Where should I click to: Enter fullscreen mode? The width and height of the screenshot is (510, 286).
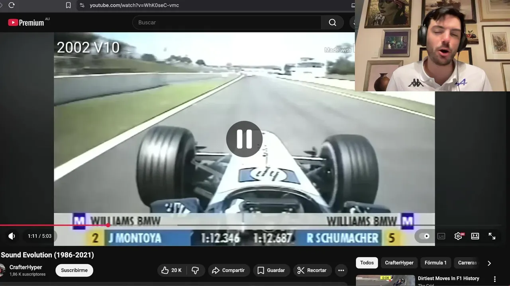point(492,236)
